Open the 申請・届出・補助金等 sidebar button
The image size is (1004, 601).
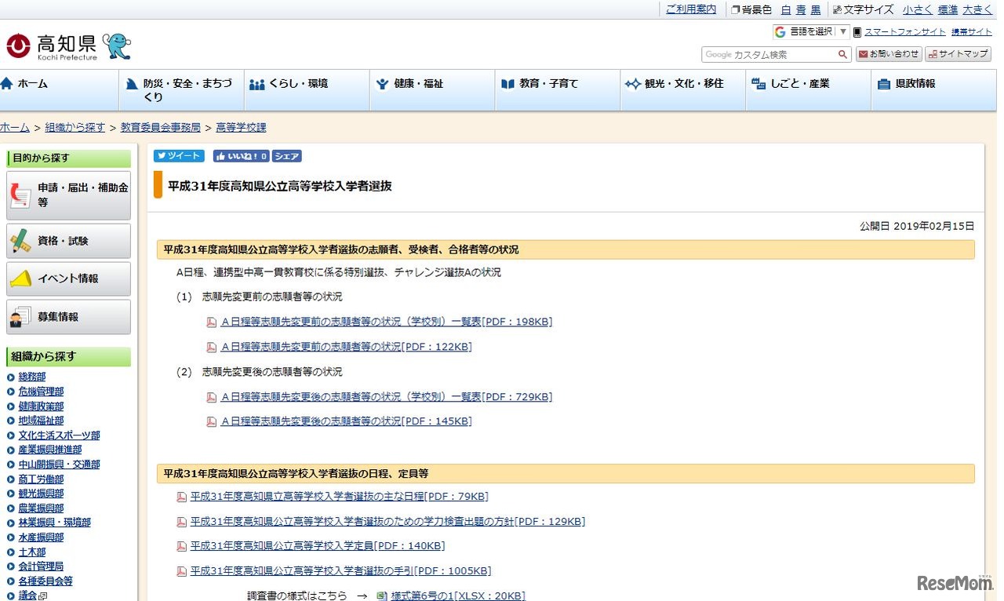click(x=68, y=195)
